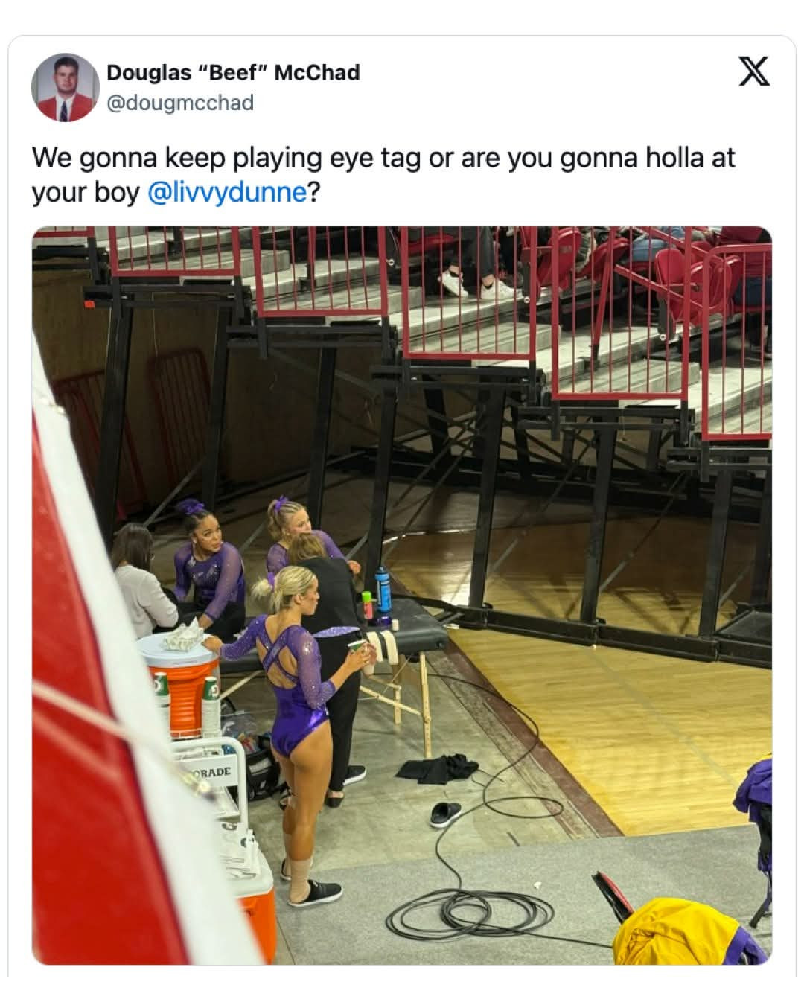Open the X logo link
The image size is (804, 1005).
click(x=754, y=71)
